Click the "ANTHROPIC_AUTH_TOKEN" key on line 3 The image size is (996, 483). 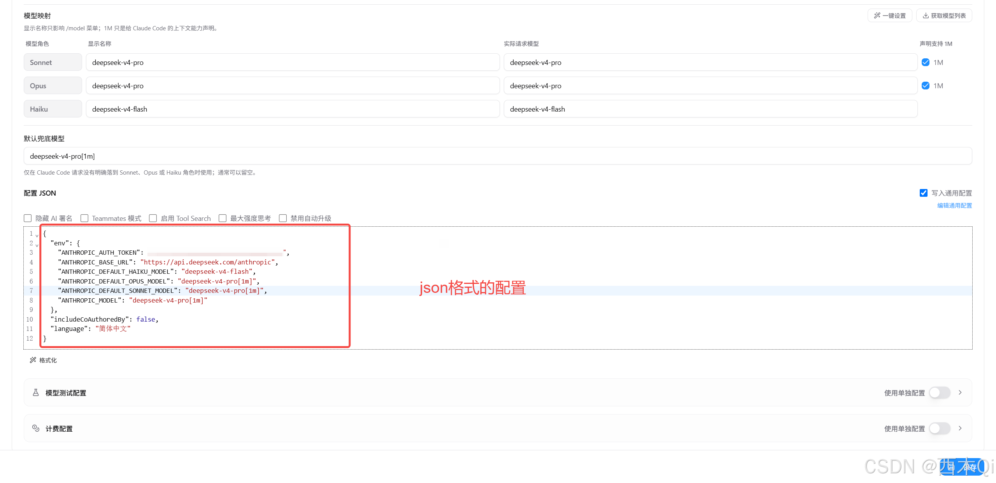99,252
